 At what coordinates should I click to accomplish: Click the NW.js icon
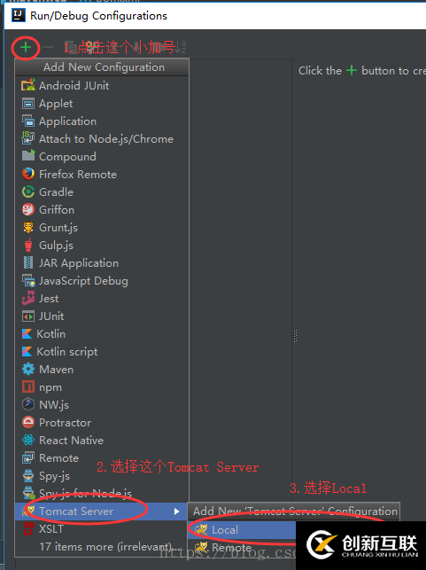28,404
